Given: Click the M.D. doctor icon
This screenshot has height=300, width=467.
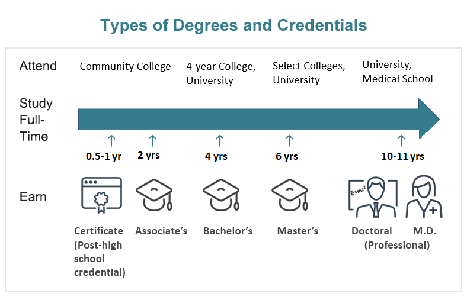Looking at the screenshot, I should tap(424, 196).
